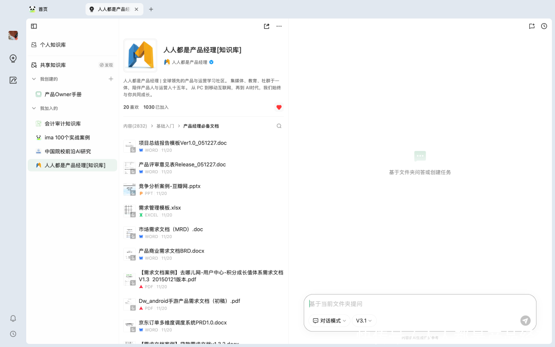This screenshot has width=555, height=347.
Task: Open chat history clock icon top right
Action: click(x=544, y=26)
